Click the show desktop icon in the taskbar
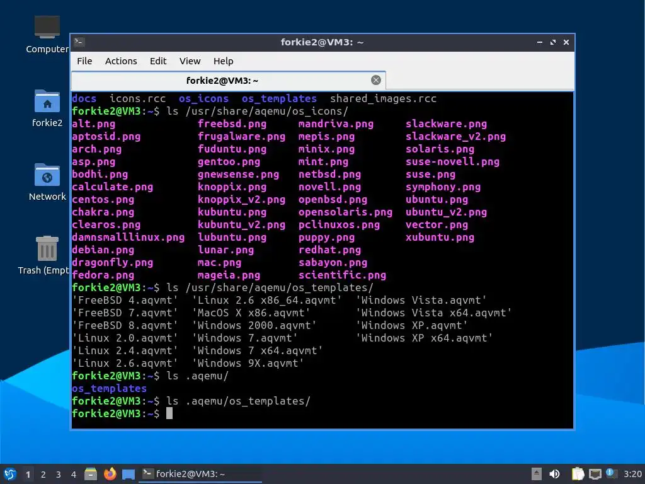Image resolution: width=645 pixels, height=484 pixels. point(128,474)
